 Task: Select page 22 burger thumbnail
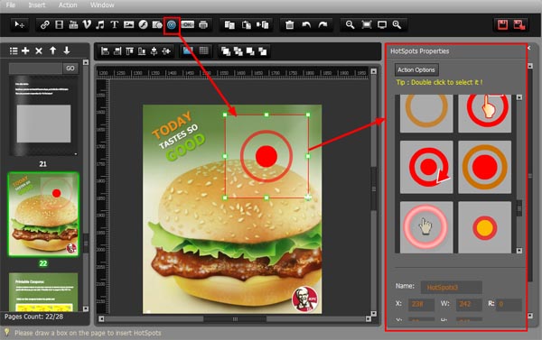coord(43,214)
